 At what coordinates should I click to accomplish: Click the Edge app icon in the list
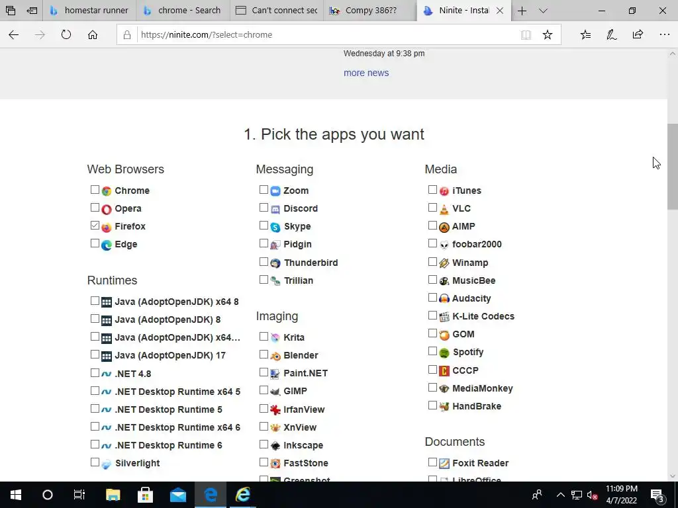107,245
